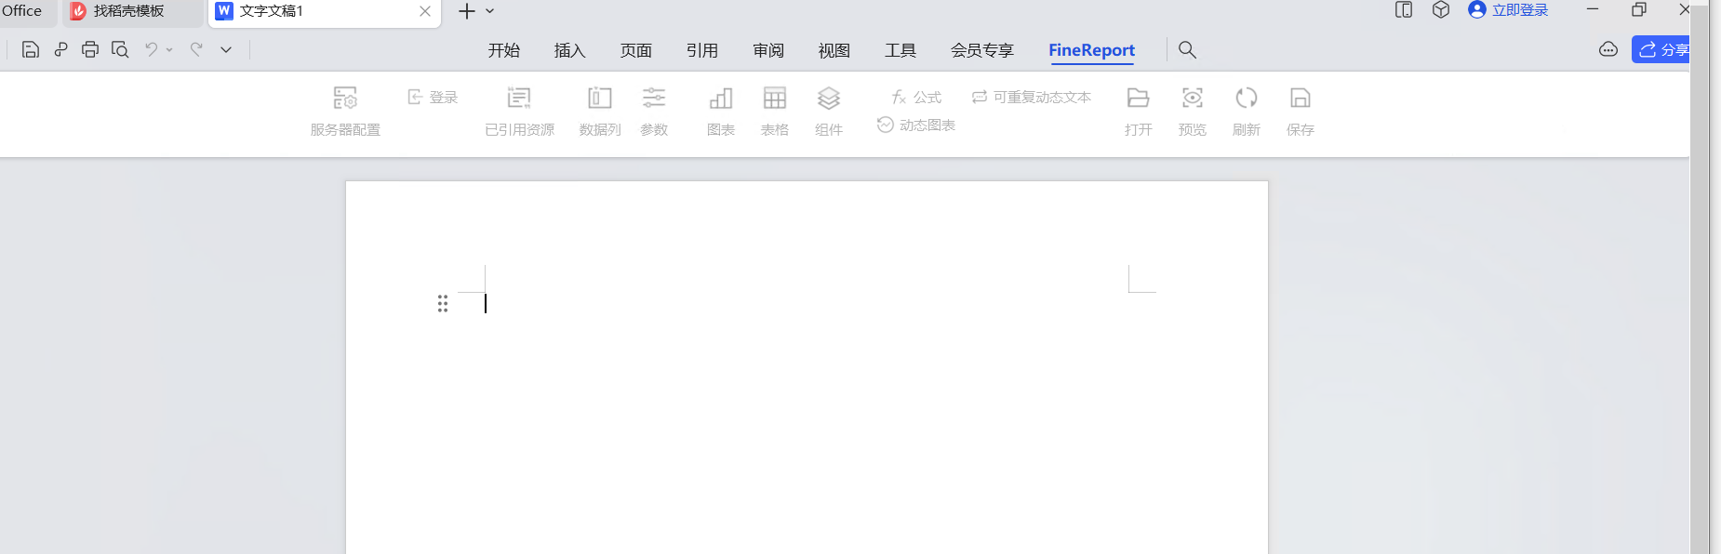The width and height of the screenshot is (1721, 554).
Task: Switch to the 页面 tab
Action: click(x=636, y=50)
